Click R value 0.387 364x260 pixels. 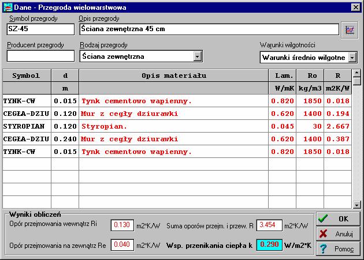tap(337, 139)
